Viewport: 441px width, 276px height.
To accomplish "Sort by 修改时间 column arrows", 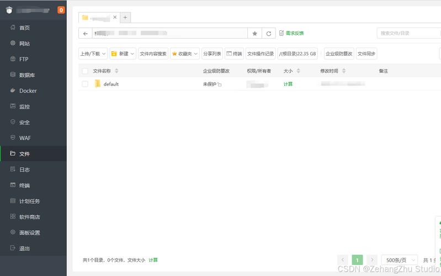I will (344, 71).
